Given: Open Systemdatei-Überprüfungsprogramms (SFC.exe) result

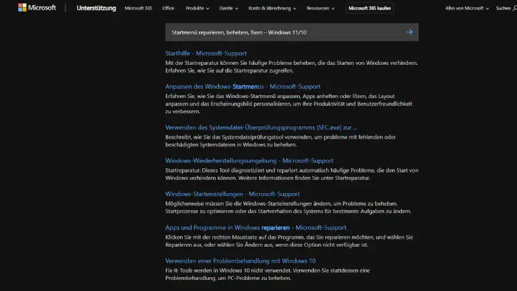Looking at the screenshot, I should (261, 128).
